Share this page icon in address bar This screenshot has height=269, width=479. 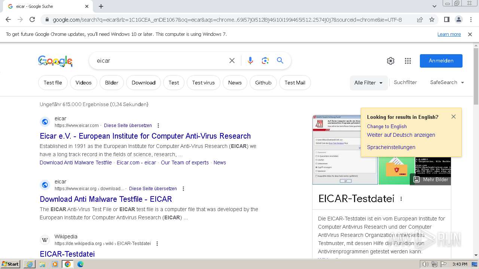point(420,19)
